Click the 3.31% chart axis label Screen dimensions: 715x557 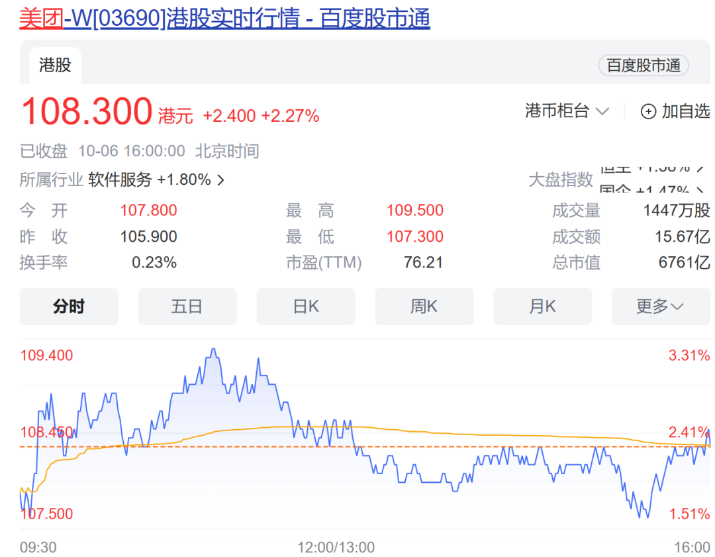click(x=689, y=356)
